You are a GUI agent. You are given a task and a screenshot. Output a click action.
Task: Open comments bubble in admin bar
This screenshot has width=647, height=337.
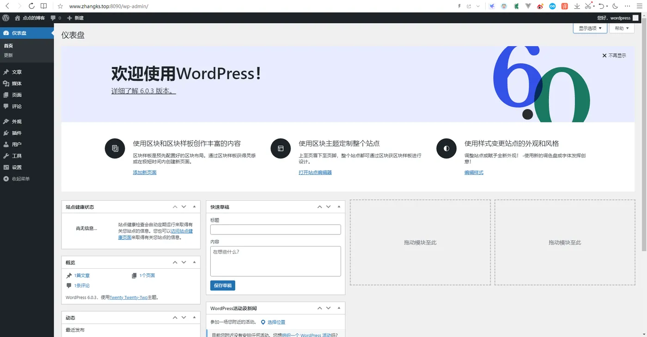tap(55, 18)
